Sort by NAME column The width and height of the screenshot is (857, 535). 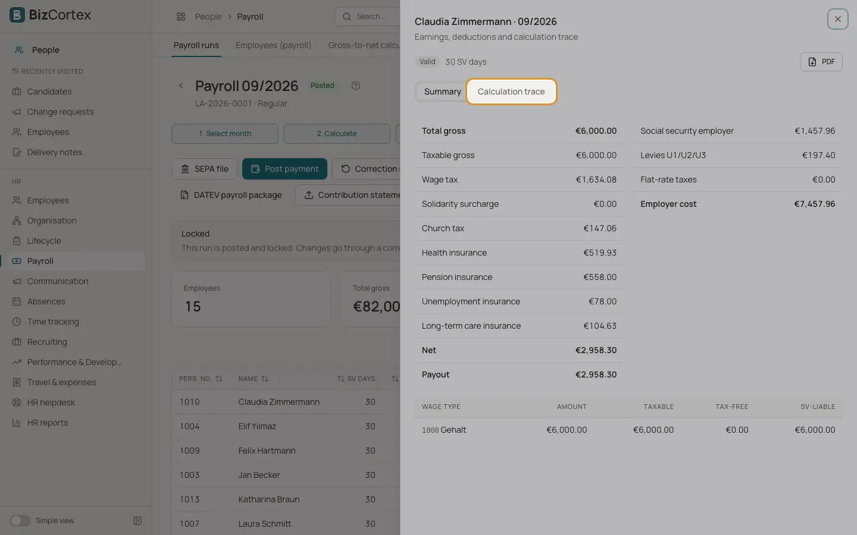tap(253, 379)
